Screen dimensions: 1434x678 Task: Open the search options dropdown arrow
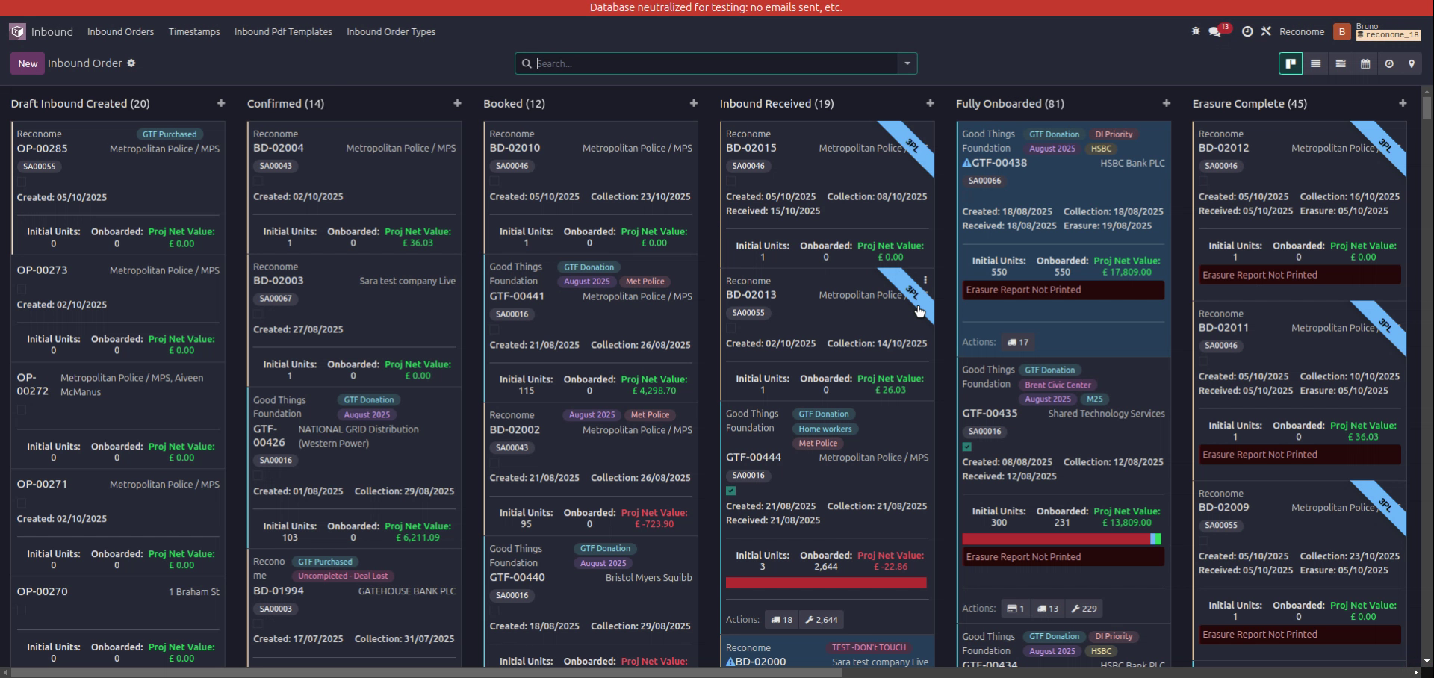(906, 63)
